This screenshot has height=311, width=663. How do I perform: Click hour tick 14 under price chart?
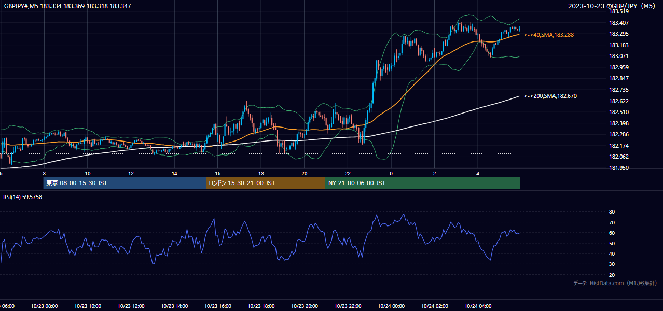tap(174, 174)
